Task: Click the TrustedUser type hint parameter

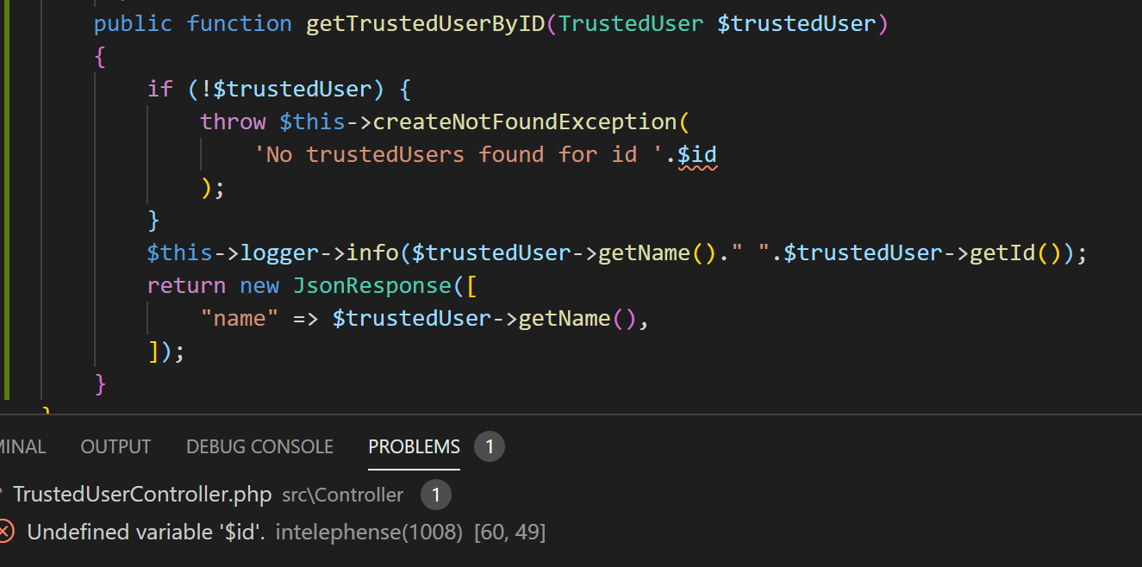Action: point(631,23)
